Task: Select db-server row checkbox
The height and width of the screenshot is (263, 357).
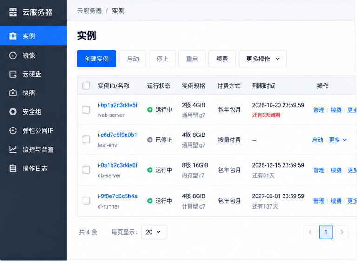Action: tap(86, 170)
